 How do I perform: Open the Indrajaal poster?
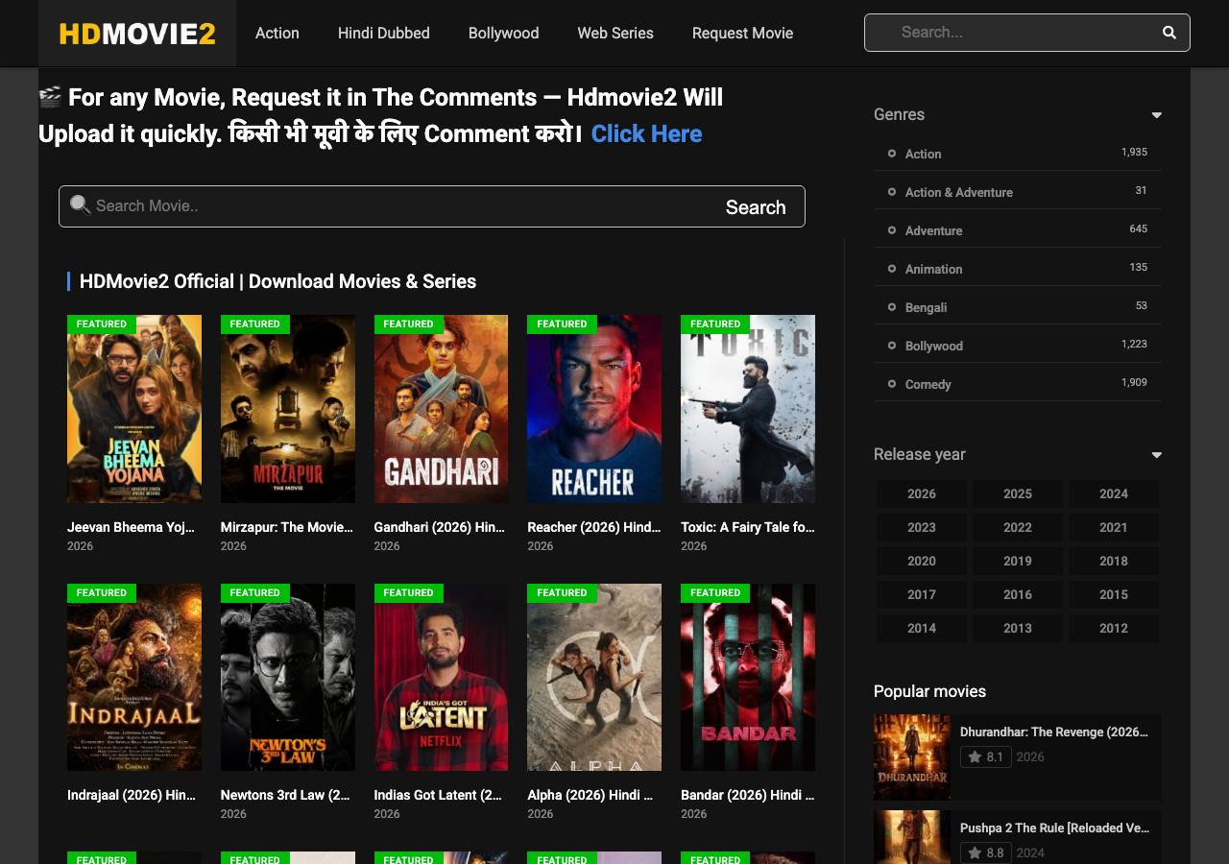pos(134,677)
